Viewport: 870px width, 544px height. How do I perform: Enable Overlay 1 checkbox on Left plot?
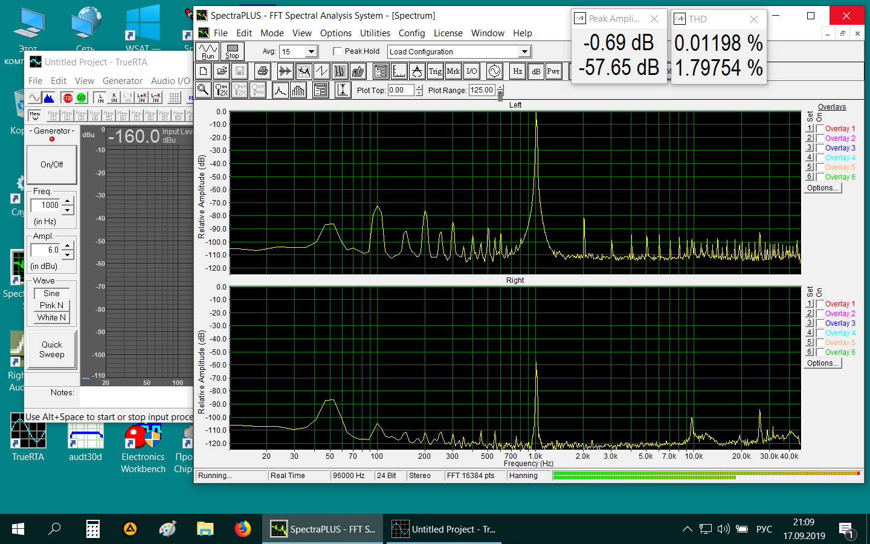click(820, 129)
